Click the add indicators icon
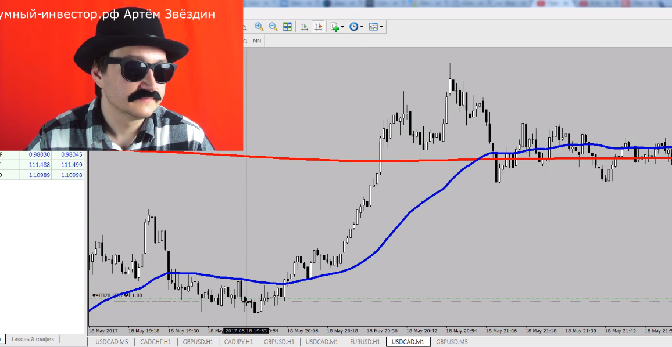The height and width of the screenshot is (347, 672). pyautogui.click(x=335, y=27)
